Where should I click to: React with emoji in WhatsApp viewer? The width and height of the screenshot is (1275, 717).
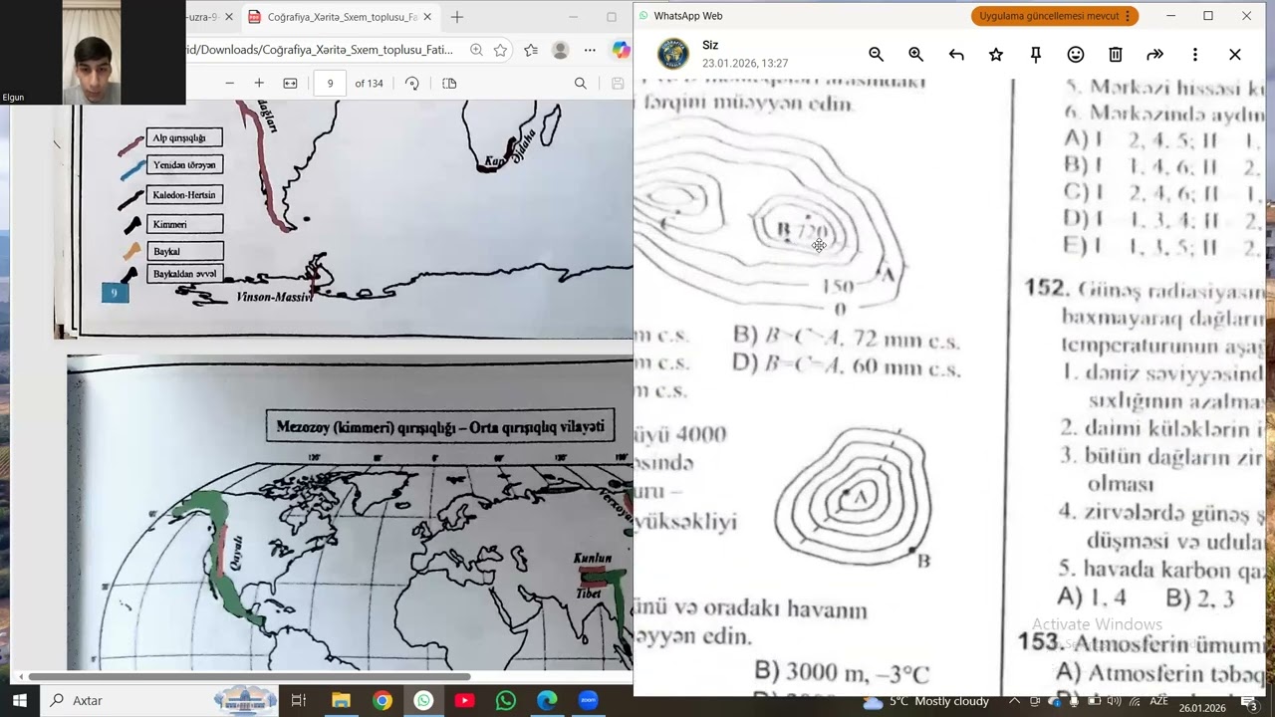pyautogui.click(x=1076, y=55)
